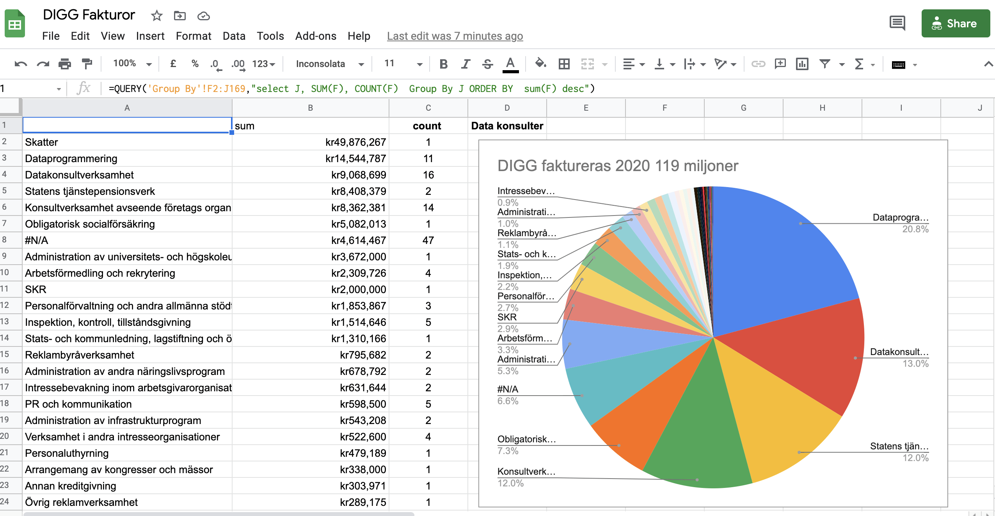Open the comment history icon

[897, 23]
